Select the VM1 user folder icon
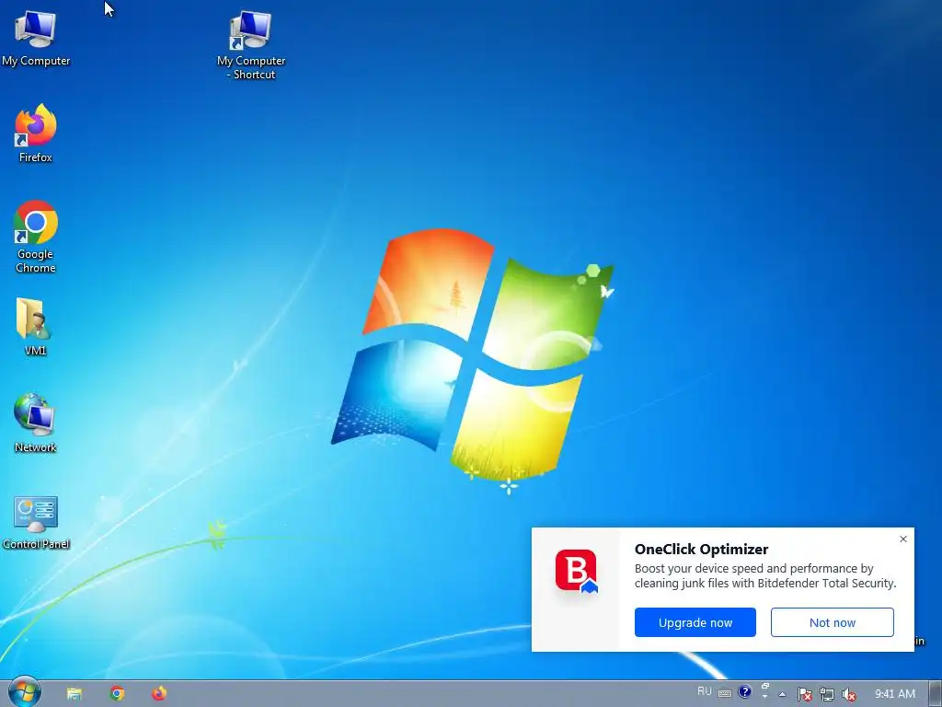The width and height of the screenshot is (942, 707). coord(35,327)
